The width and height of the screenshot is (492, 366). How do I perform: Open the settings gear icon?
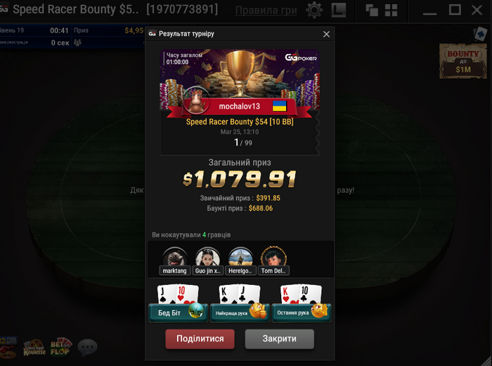[314, 10]
